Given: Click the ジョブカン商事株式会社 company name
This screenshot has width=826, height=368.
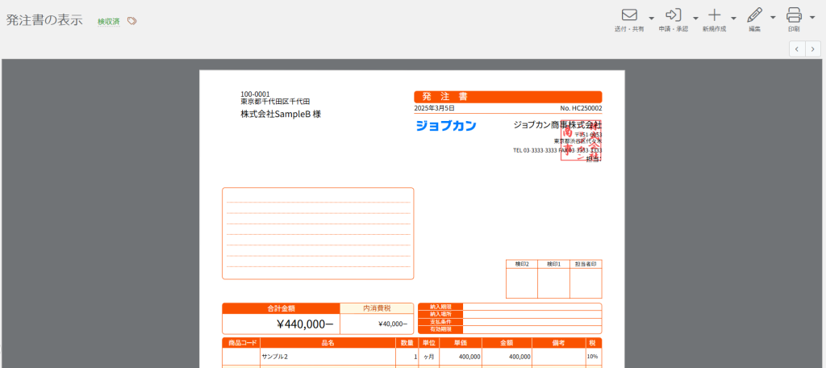Looking at the screenshot, I should [x=557, y=125].
